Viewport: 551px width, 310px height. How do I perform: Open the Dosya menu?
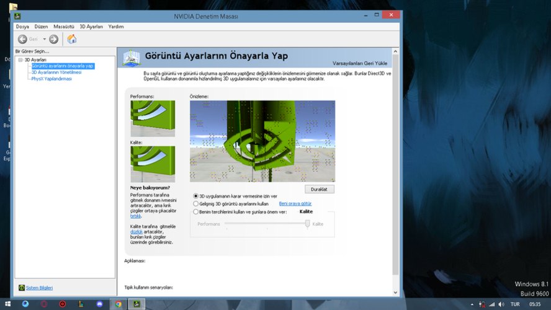22,26
